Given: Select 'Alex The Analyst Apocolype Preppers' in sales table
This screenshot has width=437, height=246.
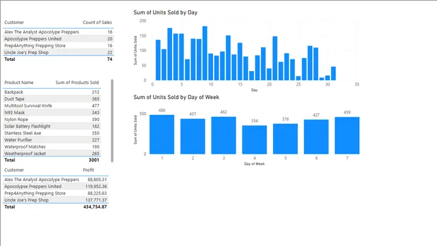Looking at the screenshot, I should (42, 32).
